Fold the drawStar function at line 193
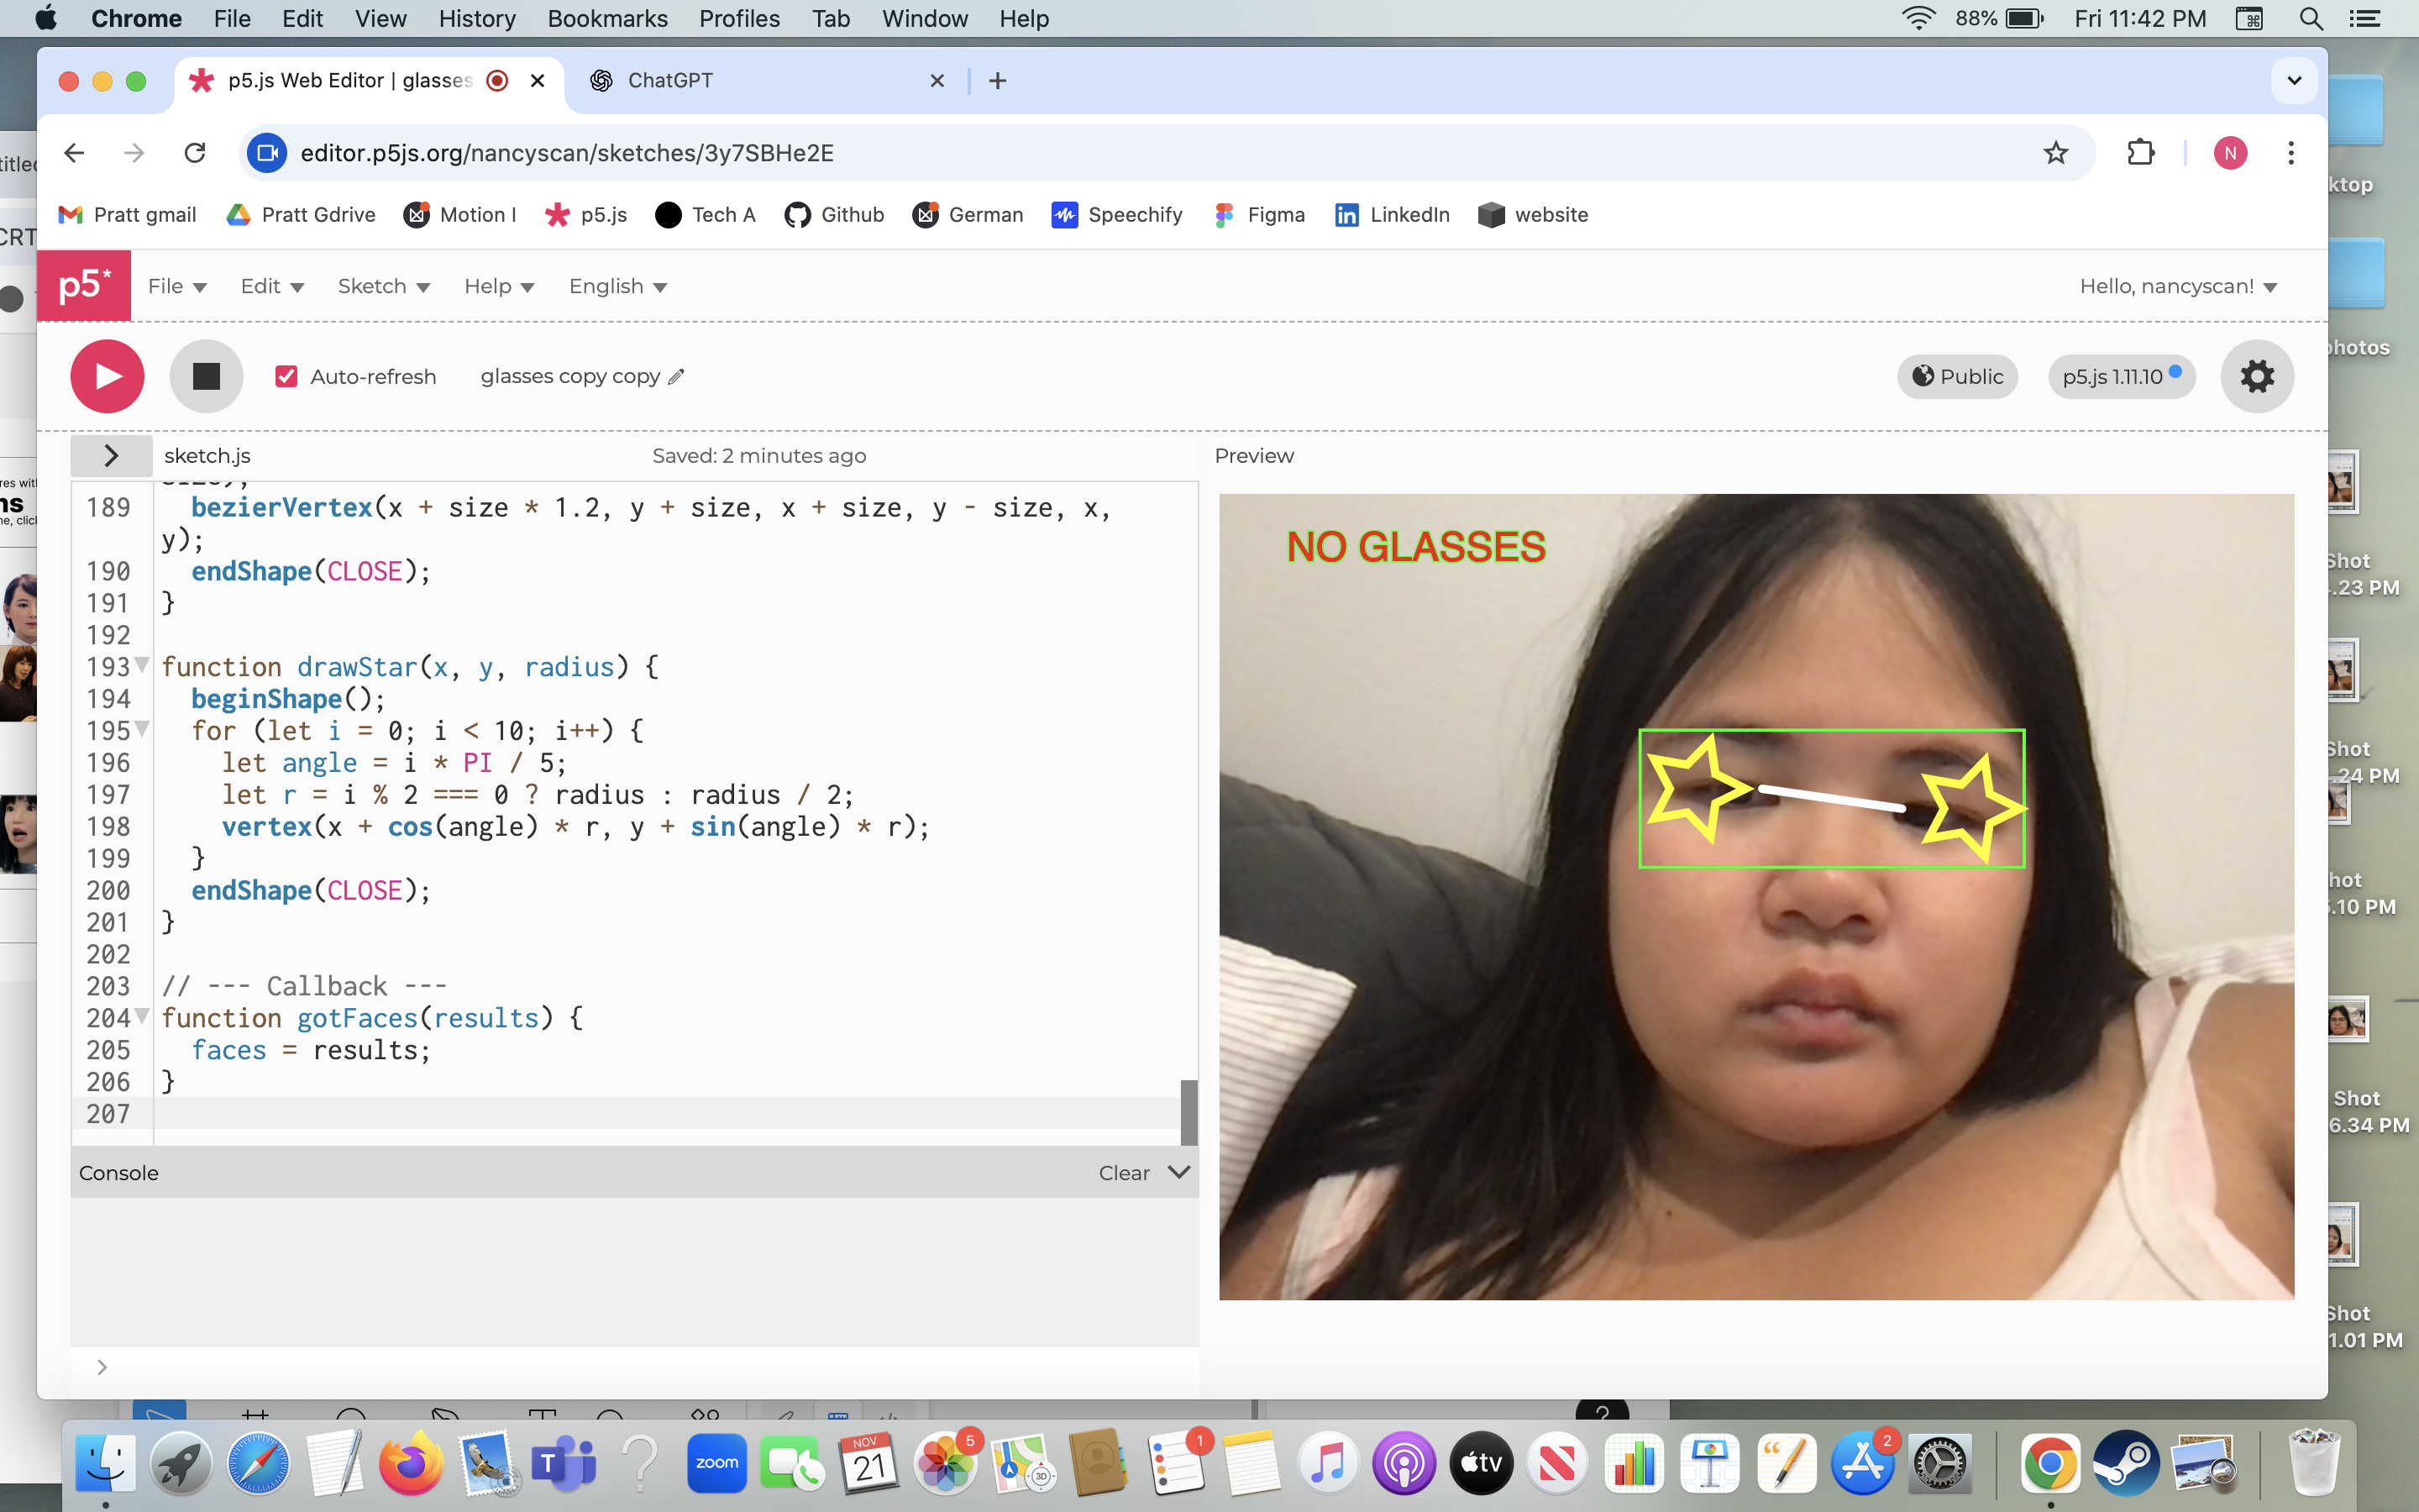2419x1512 pixels. (143, 664)
